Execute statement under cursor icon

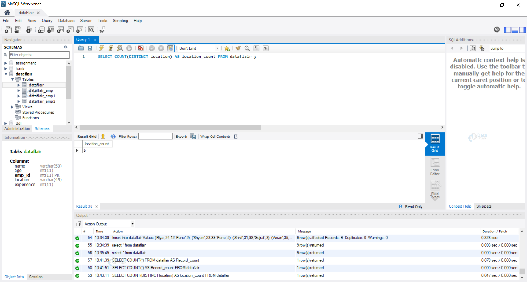tap(111, 48)
